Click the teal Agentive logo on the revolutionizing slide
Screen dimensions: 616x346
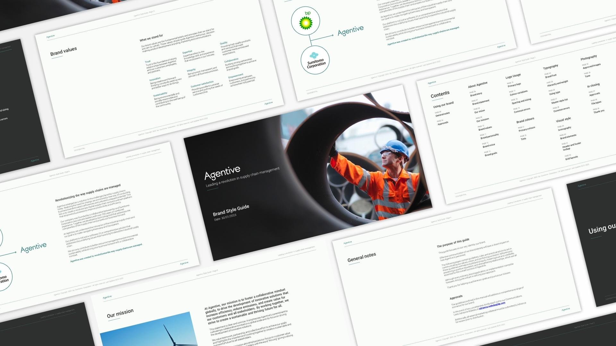[x=33, y=247]
